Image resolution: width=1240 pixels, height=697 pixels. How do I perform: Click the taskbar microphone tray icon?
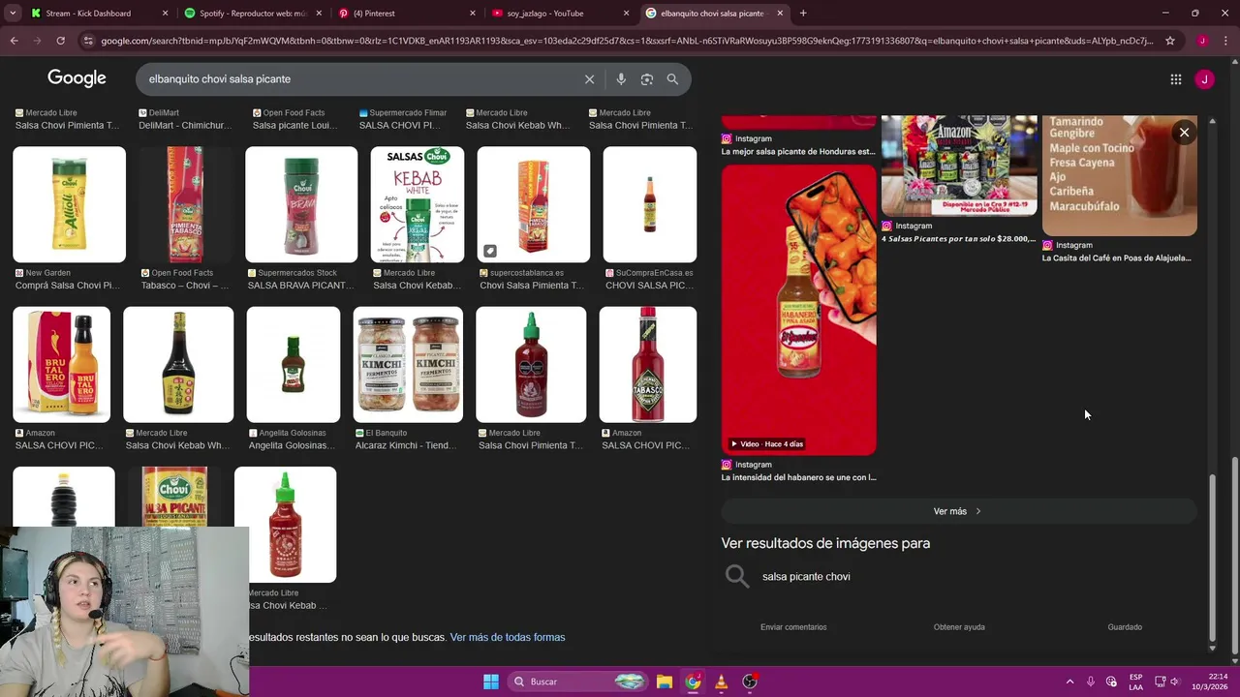1091,682
